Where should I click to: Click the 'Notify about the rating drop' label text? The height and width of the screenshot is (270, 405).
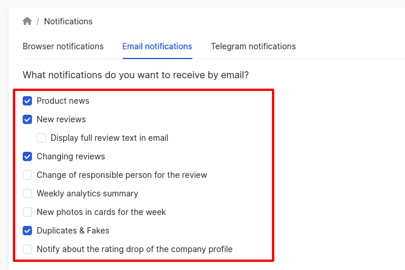click(x=135, y=249)
